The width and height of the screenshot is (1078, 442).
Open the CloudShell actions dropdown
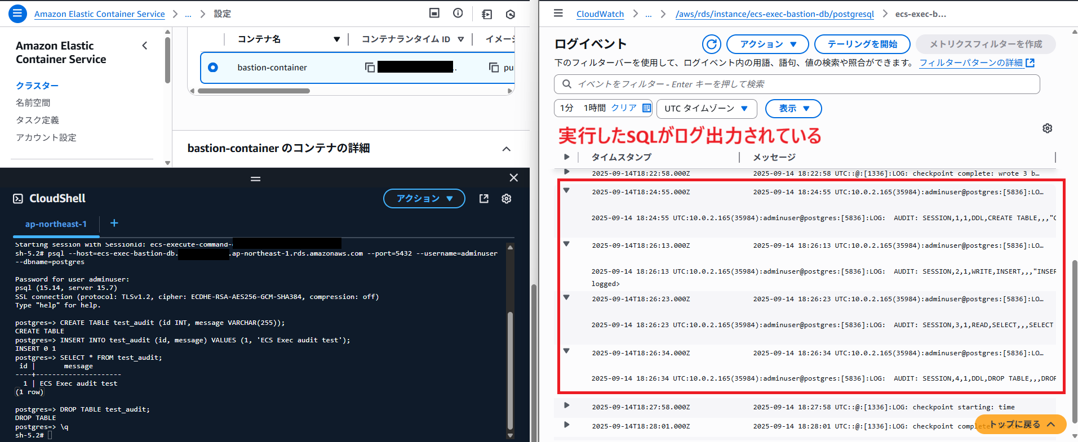click(x=424, y=198)
